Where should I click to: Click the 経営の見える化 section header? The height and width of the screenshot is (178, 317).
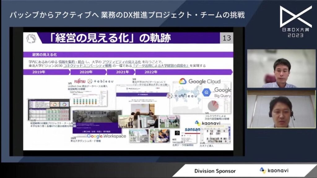point(128,54)
